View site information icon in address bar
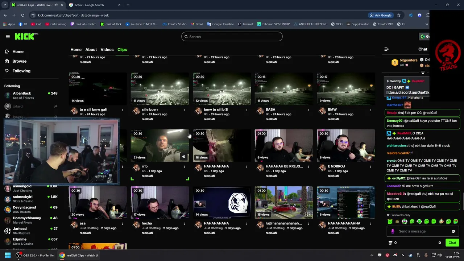Image resolution: width=464 pixels, height=261 pixels. pyautogui.click(x=33, y=15)
